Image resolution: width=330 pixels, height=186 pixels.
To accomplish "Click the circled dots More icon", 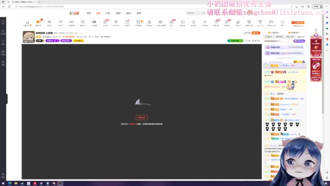I will 283,22.
